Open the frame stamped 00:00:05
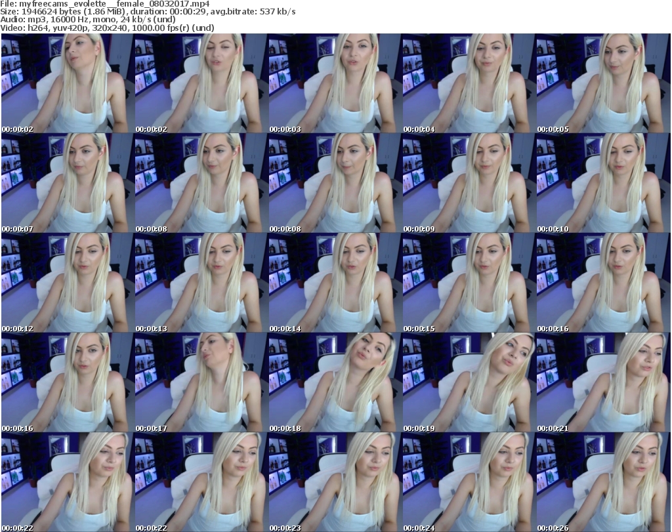 pos(603,83)
